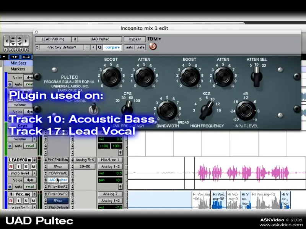Solo the LEADVOXm track
The image size is (306, 229).
tap(26, 167)
